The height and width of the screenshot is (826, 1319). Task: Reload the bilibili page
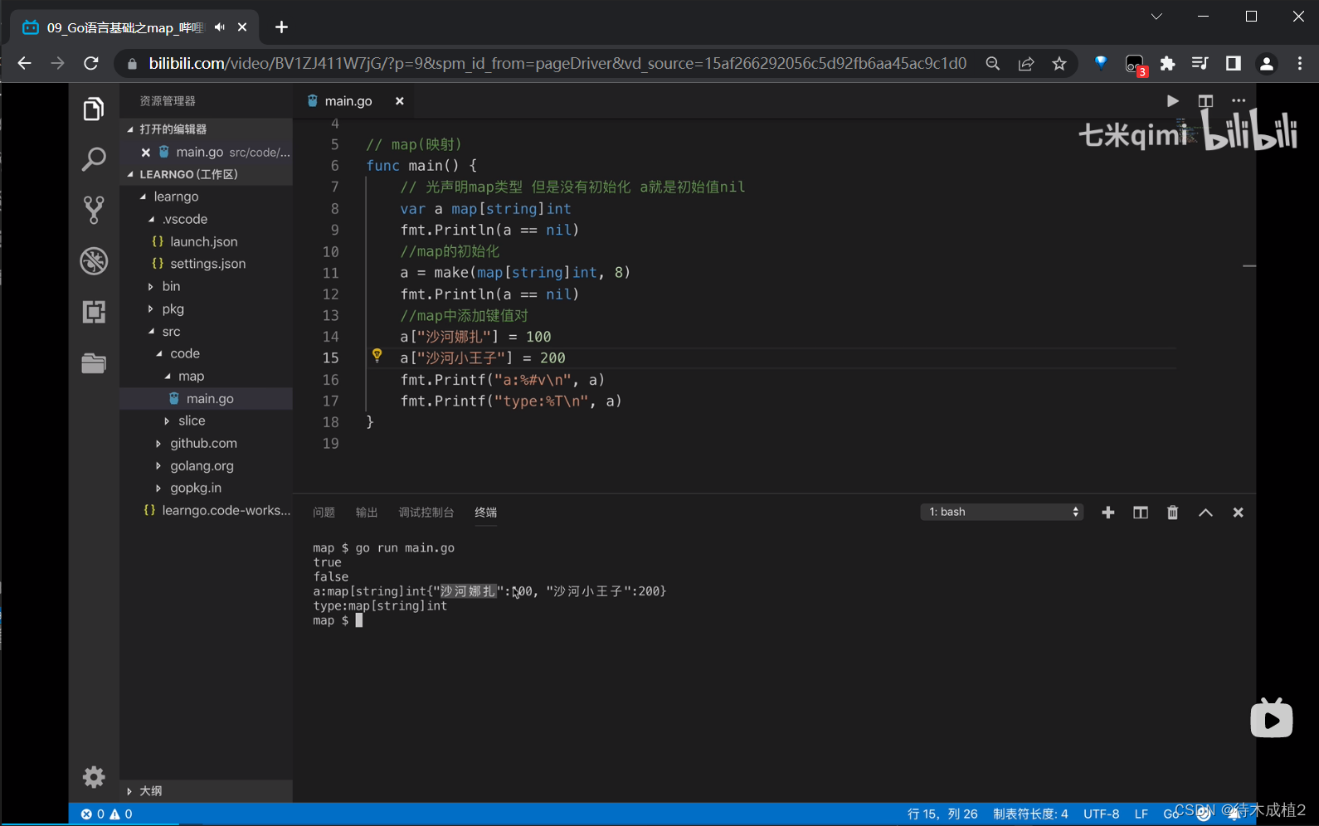91,63
